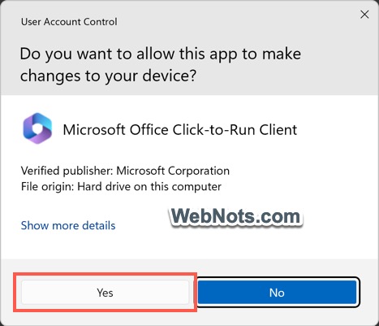Click the User Account Control title text
This screenshot has width=379, height=326.
69,22
